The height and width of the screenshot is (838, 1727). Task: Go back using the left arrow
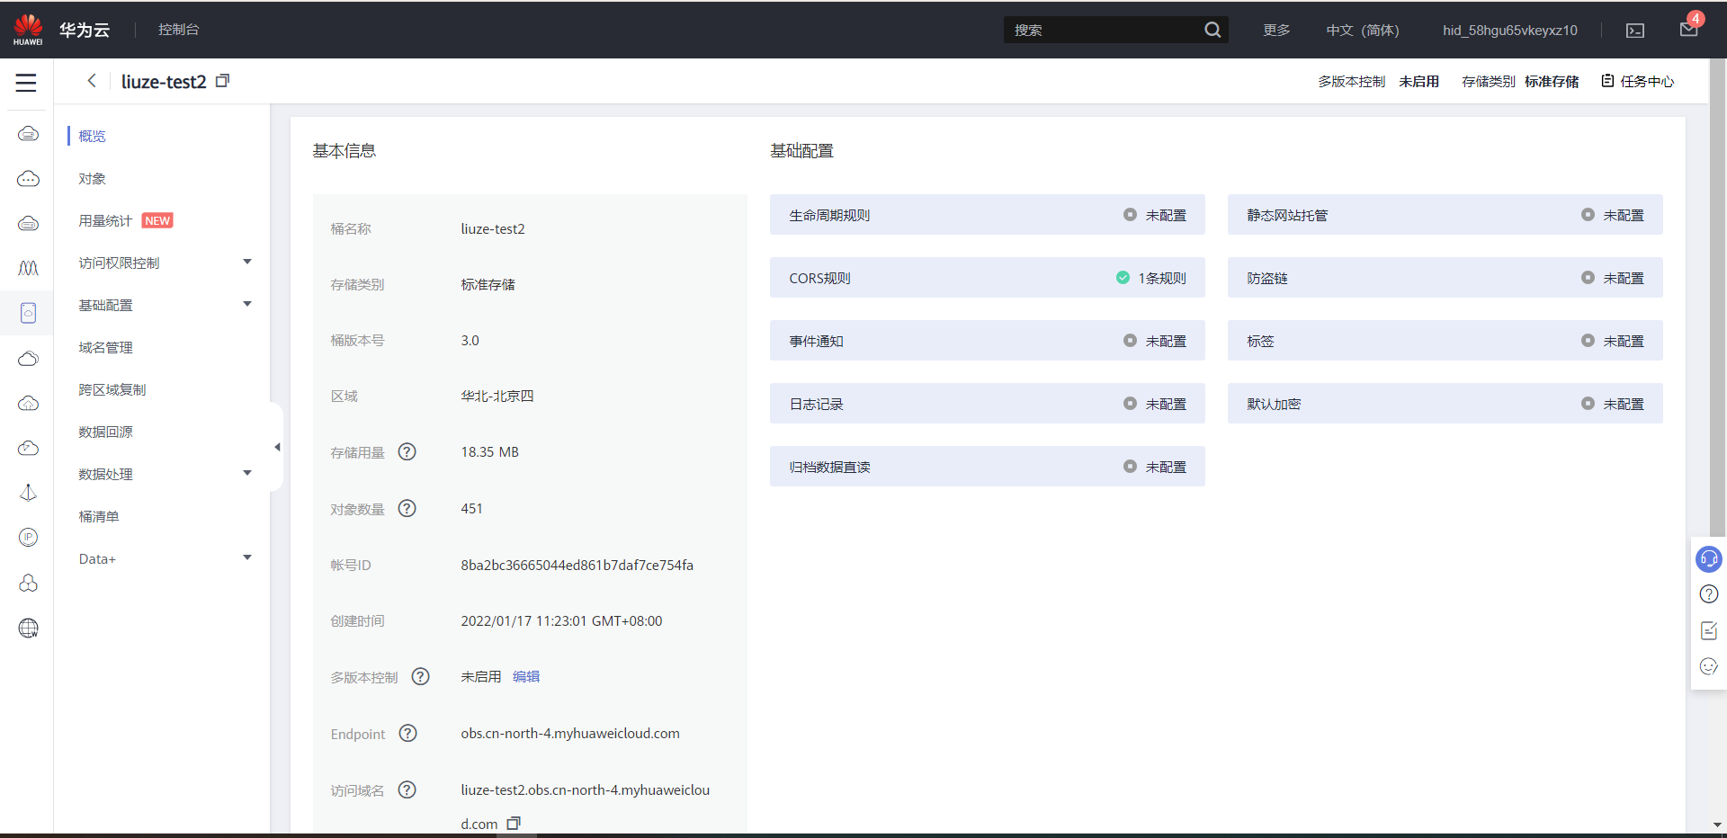pyautogui.click(x=92, y=81)
